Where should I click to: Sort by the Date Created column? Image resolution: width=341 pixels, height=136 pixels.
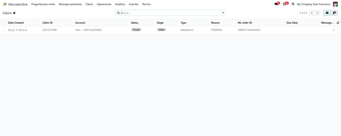tap(16, 23)
